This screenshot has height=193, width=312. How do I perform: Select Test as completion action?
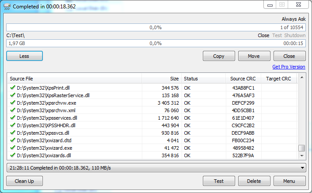[x=277, y=35]
